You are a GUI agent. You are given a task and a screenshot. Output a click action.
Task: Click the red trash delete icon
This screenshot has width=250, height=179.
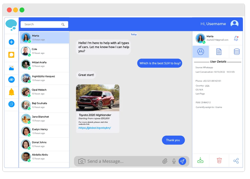(x=219, y=161)
